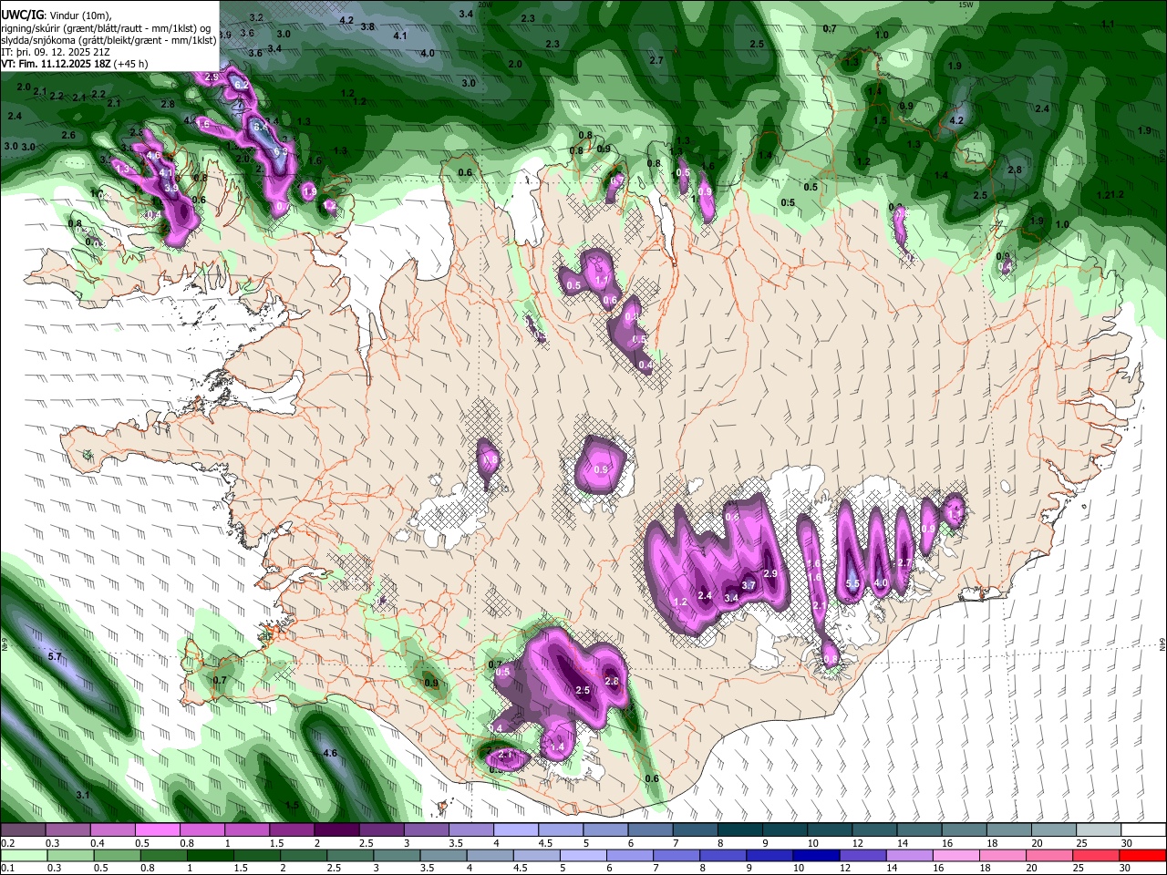Pick the dark teal 8 swatch in snow scale
The image size is (1167, 875).
pyautogui.click(x=739, y=829)
